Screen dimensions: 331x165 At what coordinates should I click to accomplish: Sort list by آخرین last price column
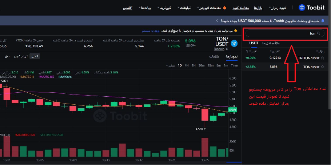pos(275,52)
